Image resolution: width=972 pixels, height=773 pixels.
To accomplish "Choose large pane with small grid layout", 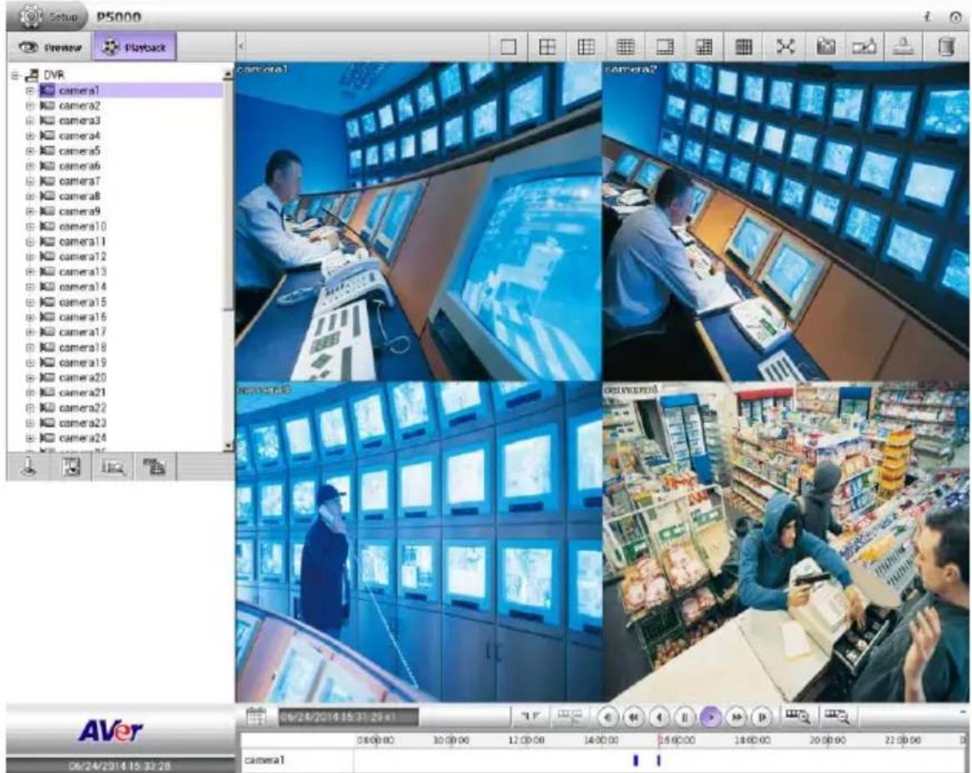I will click(x=704, y=47).
